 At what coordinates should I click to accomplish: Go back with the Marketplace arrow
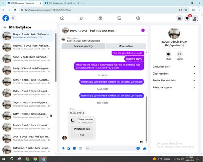click(x=5, y=27)
